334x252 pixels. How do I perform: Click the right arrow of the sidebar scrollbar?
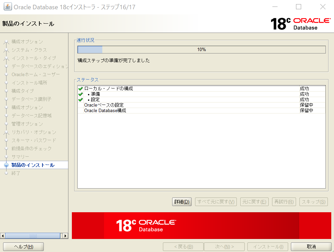65,236
